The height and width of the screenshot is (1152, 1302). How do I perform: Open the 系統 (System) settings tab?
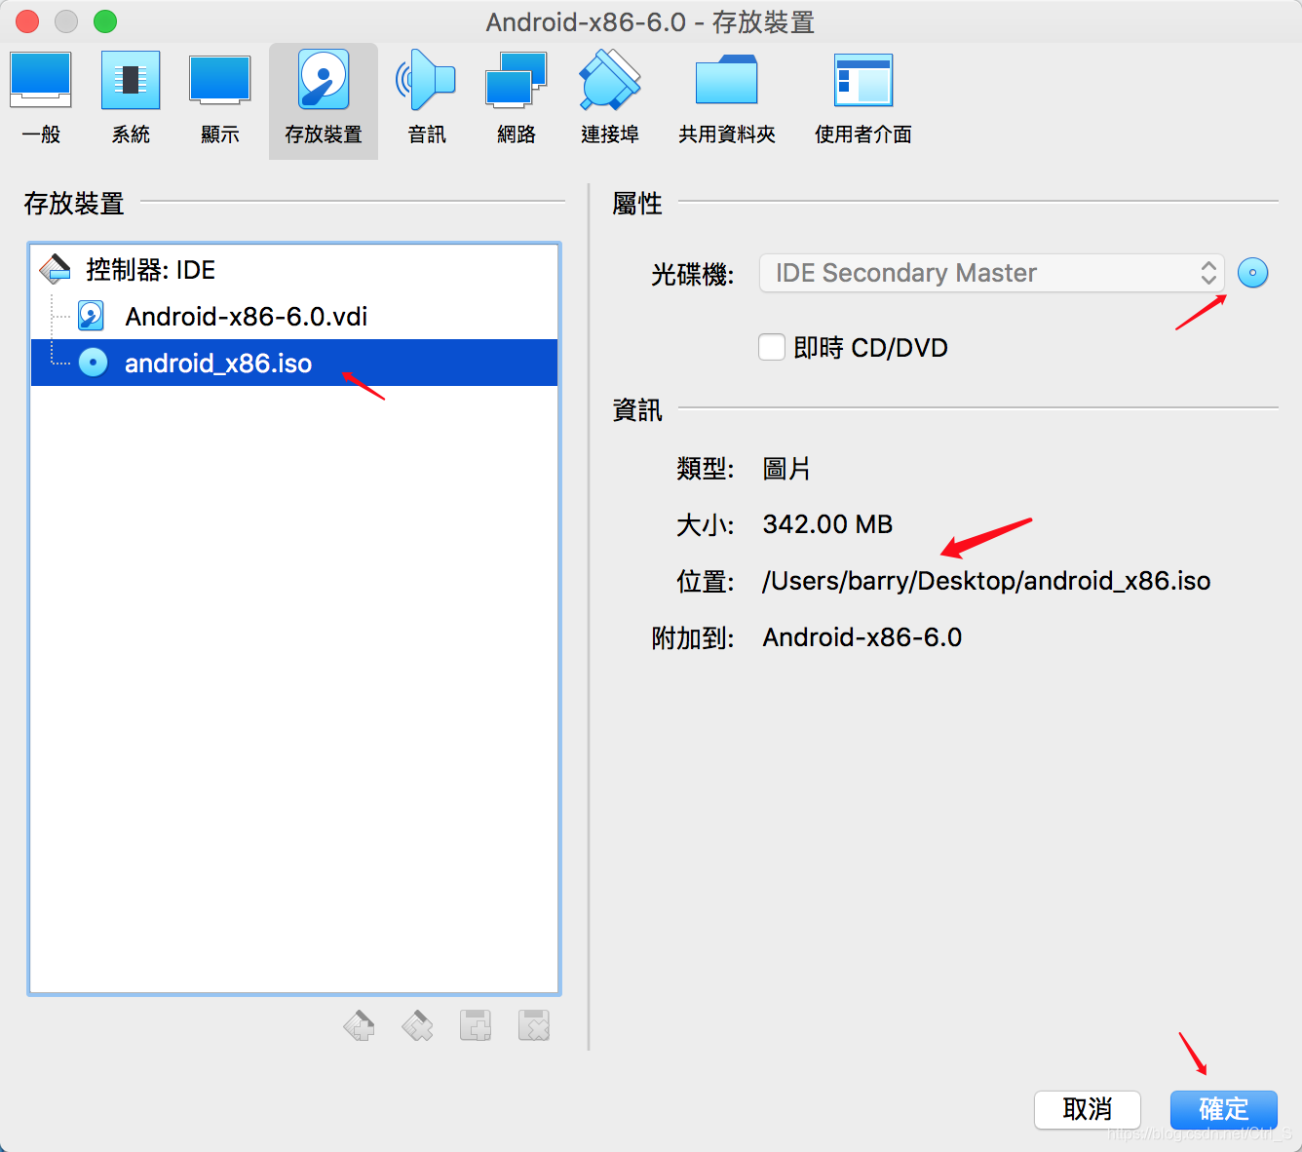[131, 99]
